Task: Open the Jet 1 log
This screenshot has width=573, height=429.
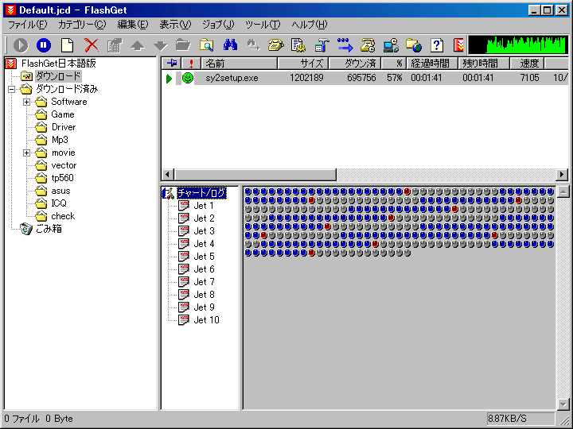Action: pyautogui.click(x=204, y=206)
